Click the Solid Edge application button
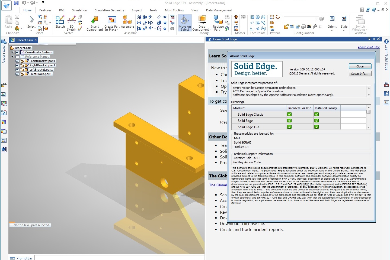The width and height of the screenshot is (390, 260). pos(7,5)
